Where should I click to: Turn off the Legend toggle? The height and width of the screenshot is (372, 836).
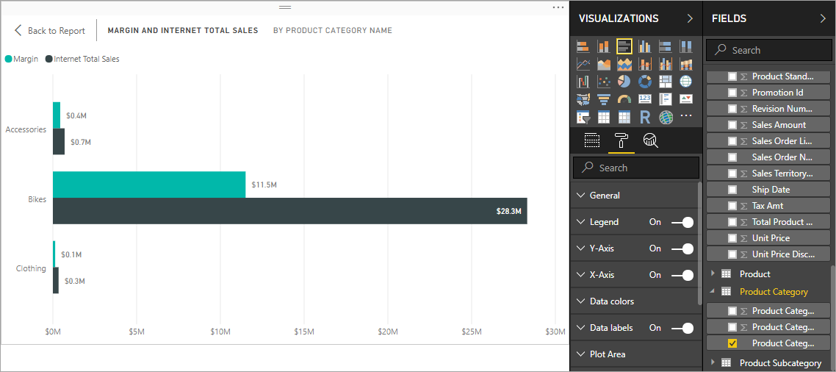[682, 222]
